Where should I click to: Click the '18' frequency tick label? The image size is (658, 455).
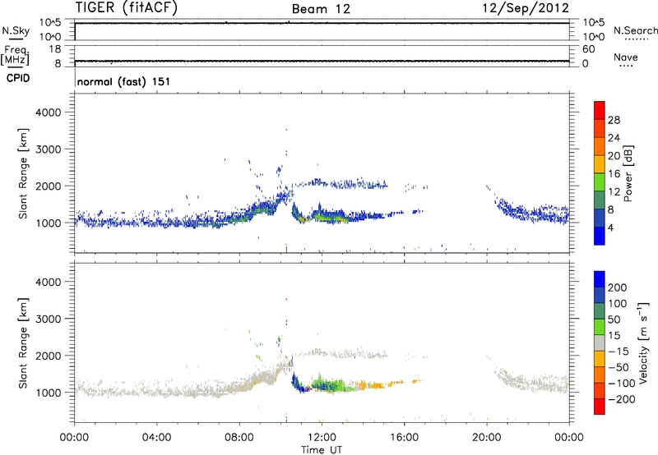tap(55, 49)
